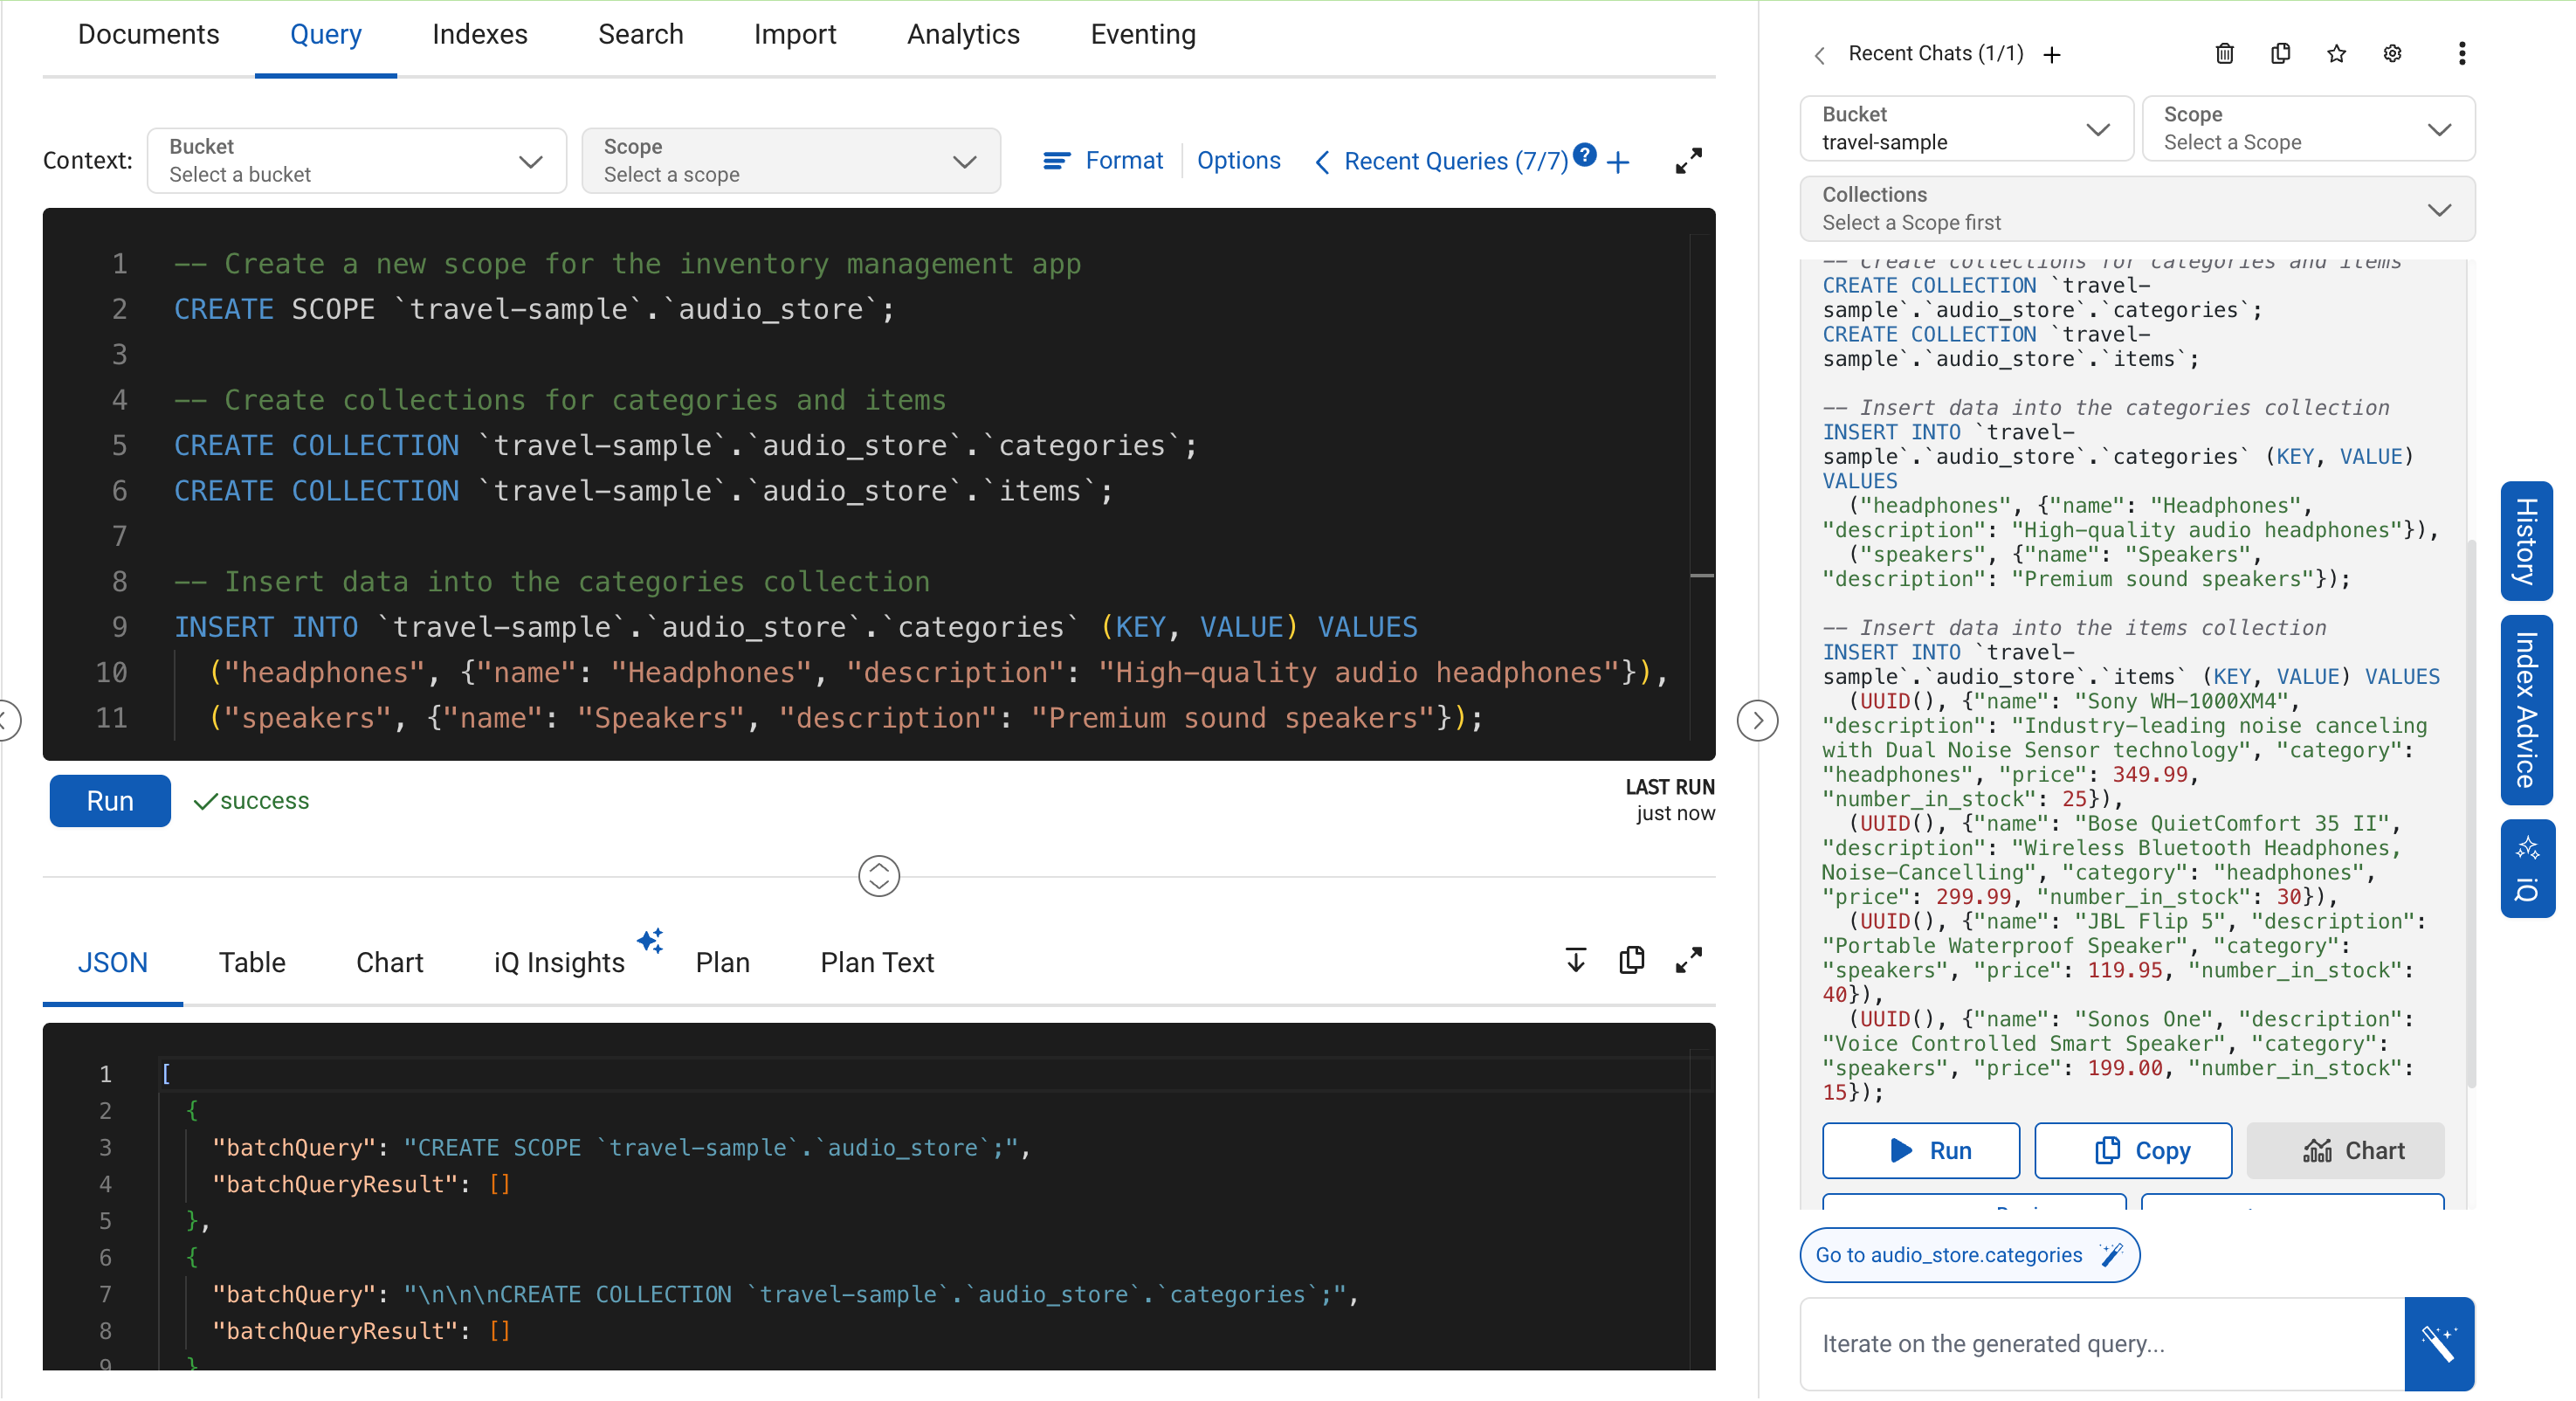Screen dimensions: 2576x1401
Task: Toggle editor/results split with circular arrows
Action: pyautogui.click(x=879, y=876)
